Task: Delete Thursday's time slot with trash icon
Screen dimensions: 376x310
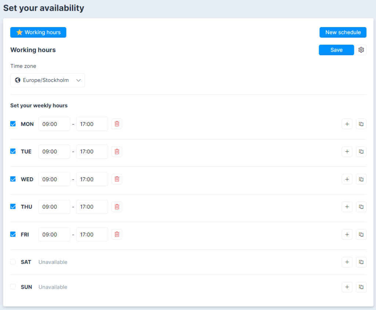Action: [x=117, y=207]
